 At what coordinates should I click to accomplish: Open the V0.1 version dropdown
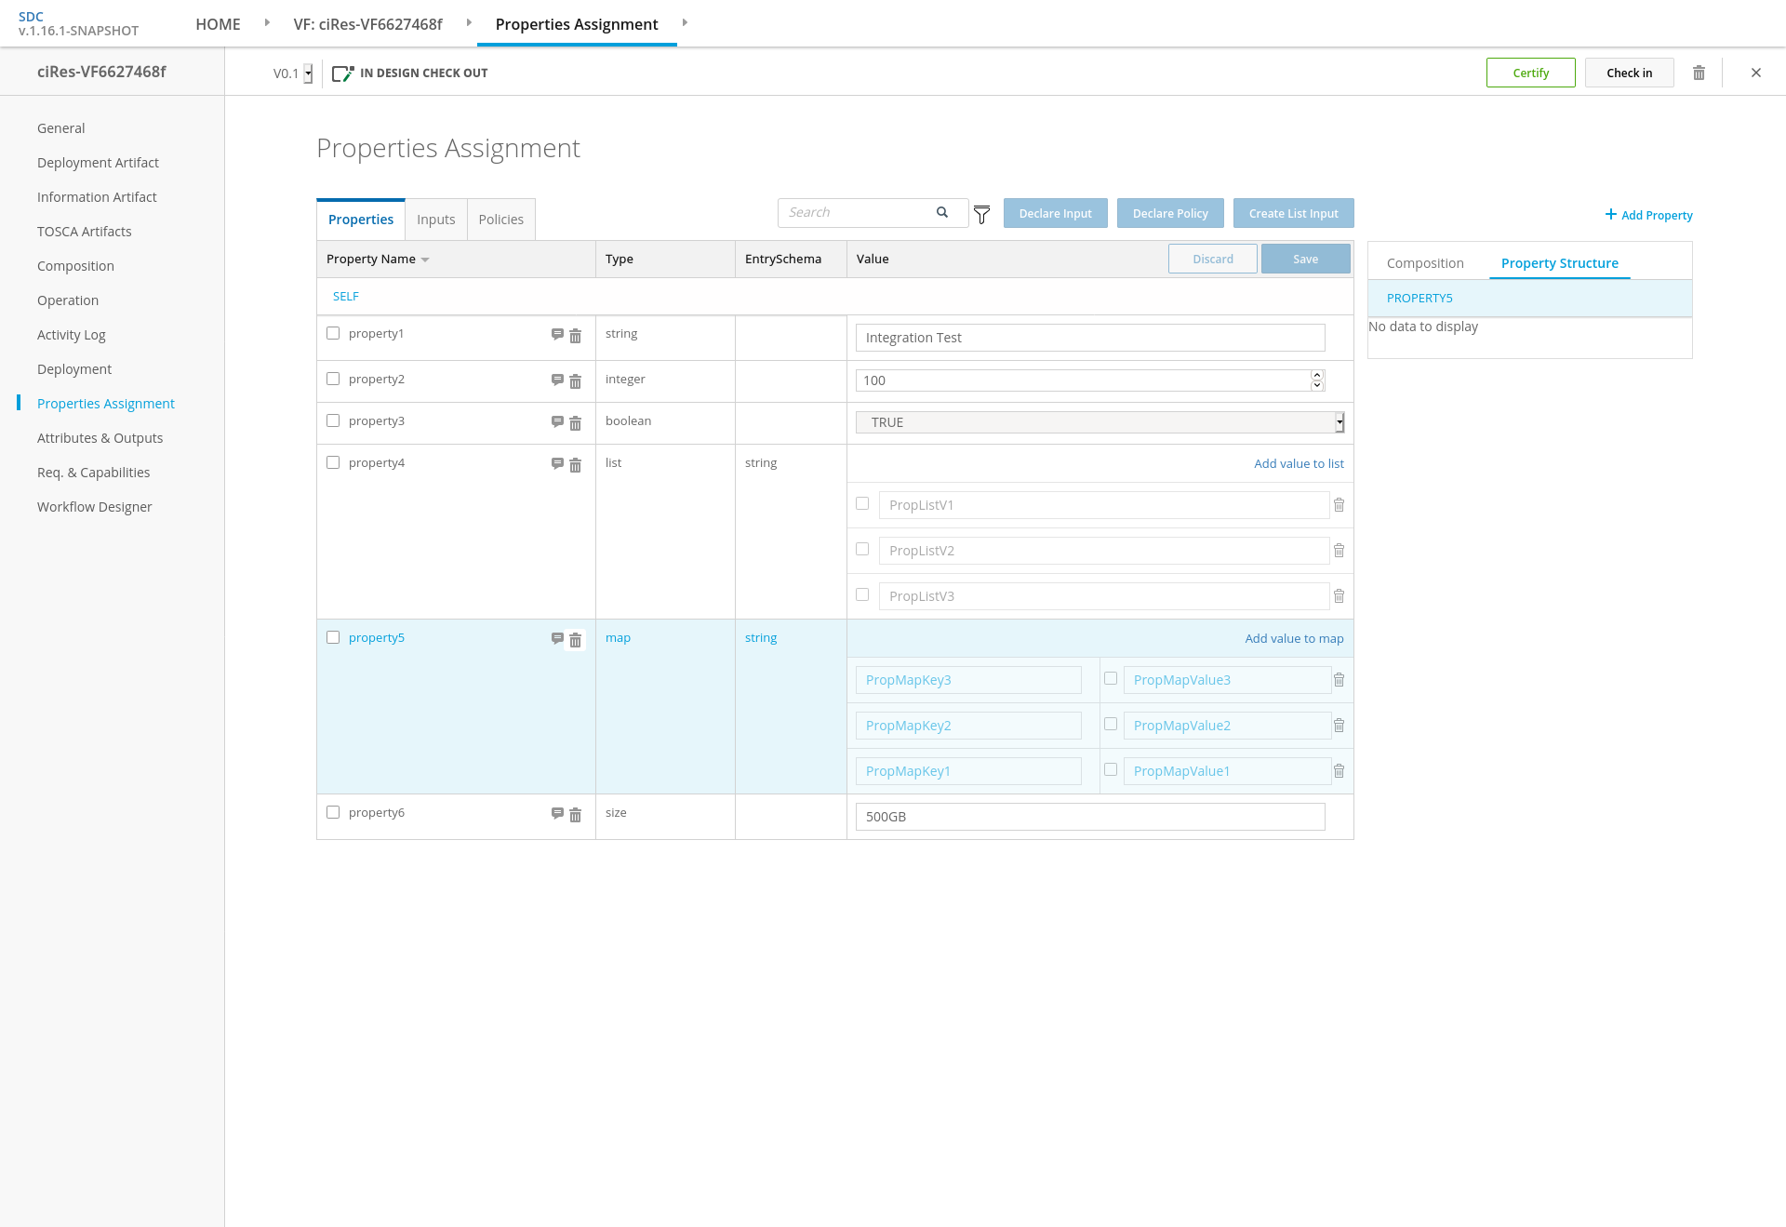pyautogui.click(x=308, y=73)
